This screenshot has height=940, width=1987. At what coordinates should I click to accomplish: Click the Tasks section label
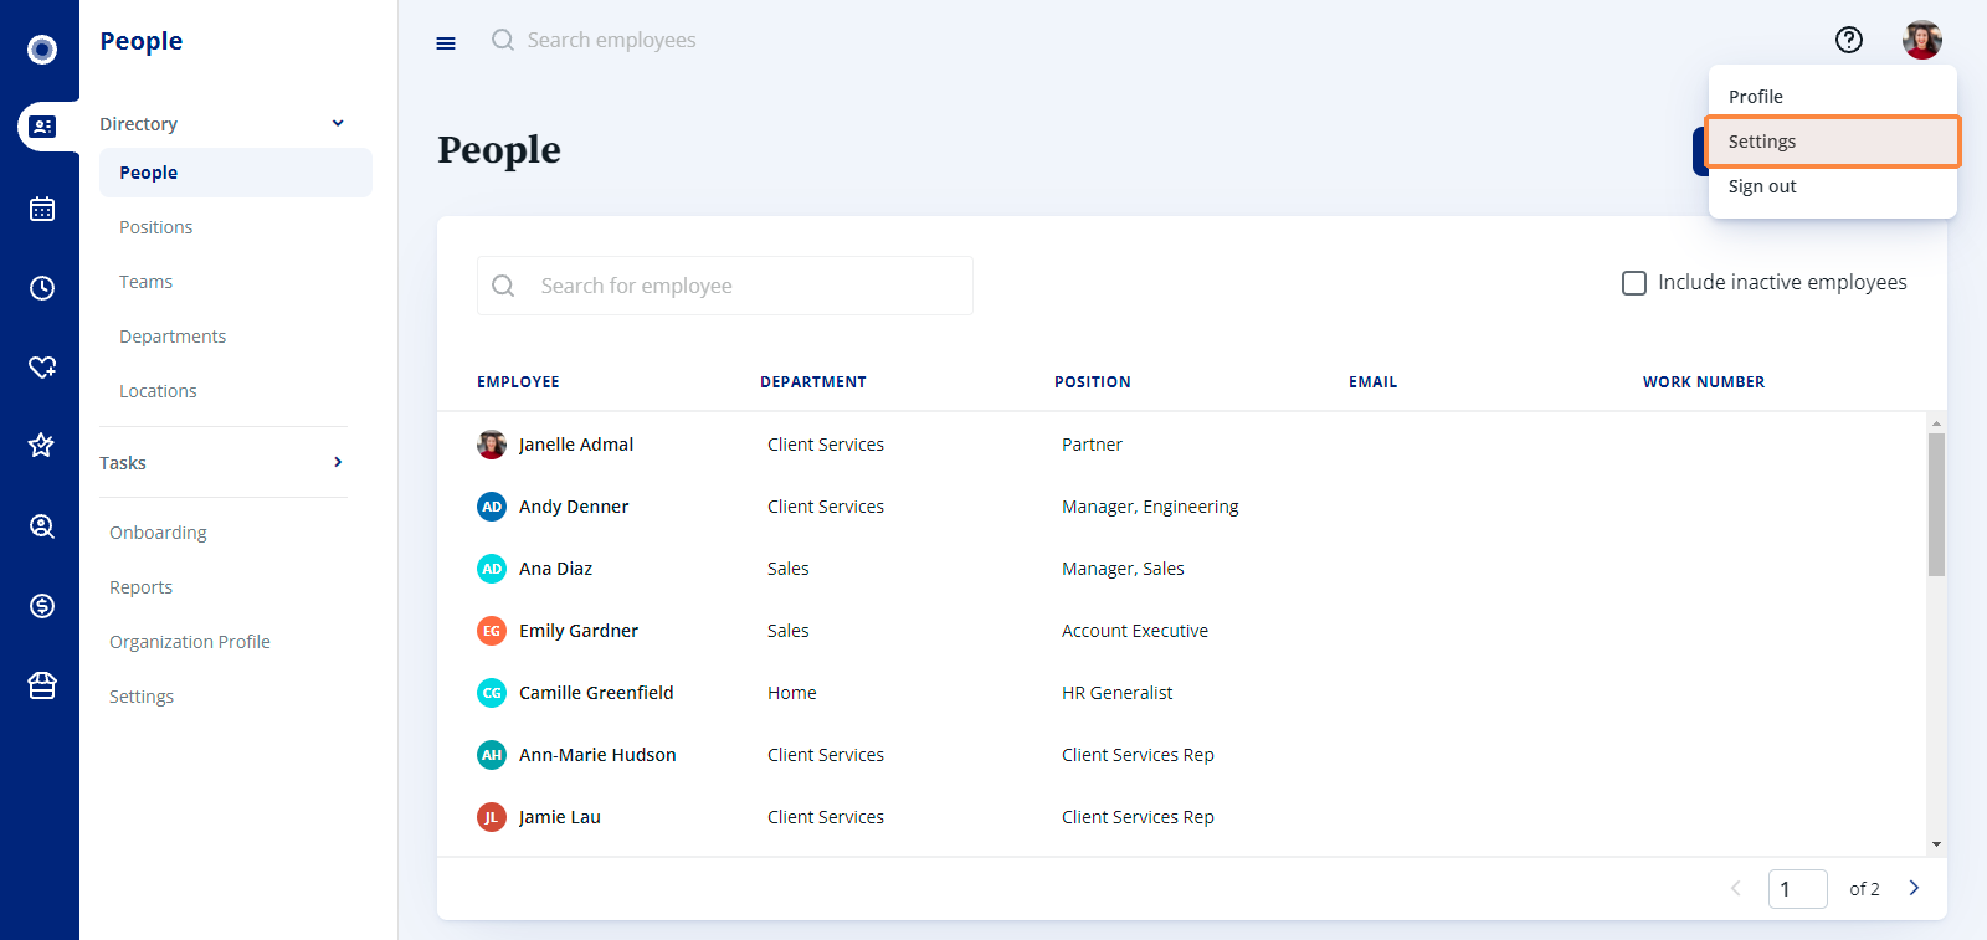coord(123,463)
